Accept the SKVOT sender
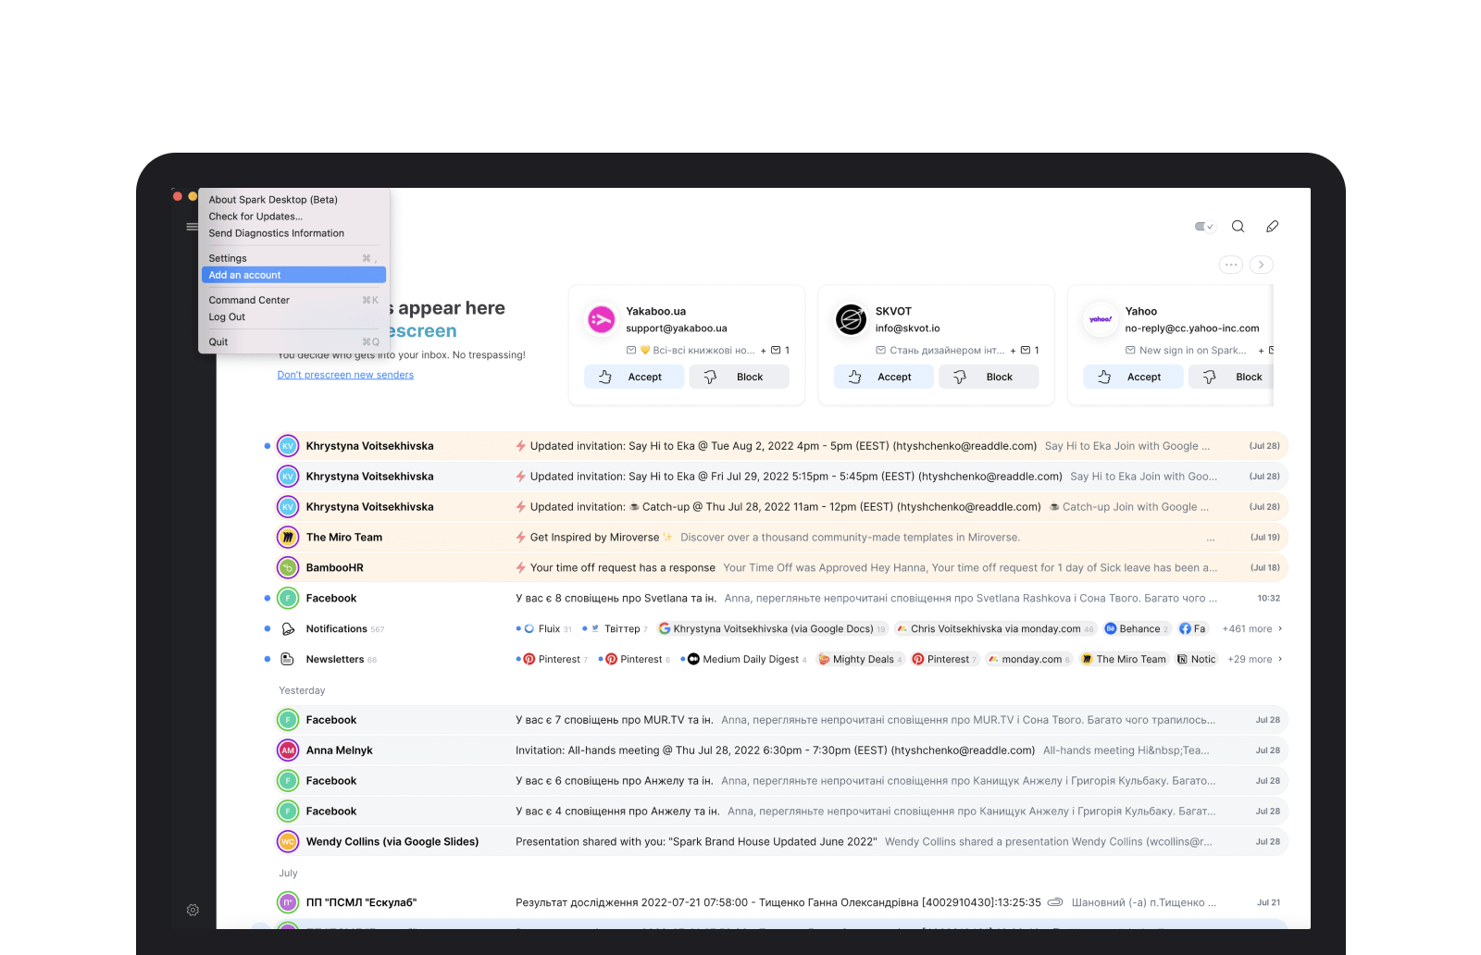1481x955 pixels. [884, 377]
